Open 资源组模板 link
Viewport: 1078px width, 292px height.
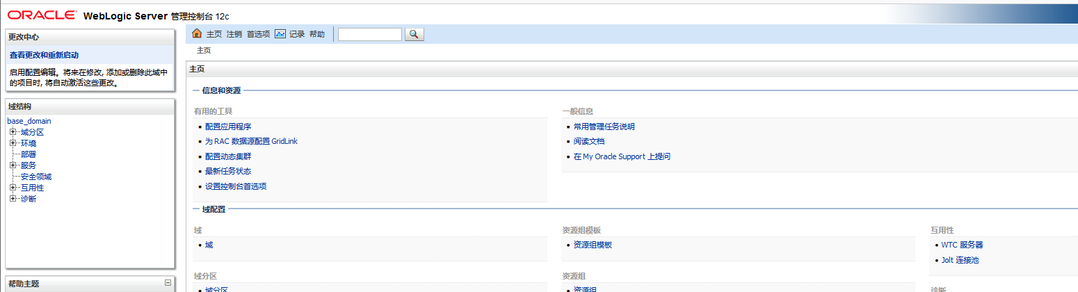coord(593,245)
